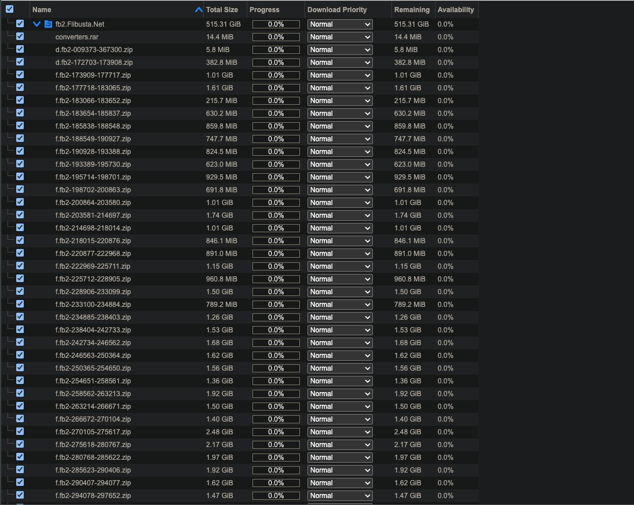This screenshot has width=634, height=505.
Task: Uncheck d.fb2-009373-367300.zip checkbox
Action: pyautogui.click(x=20, y=49)
